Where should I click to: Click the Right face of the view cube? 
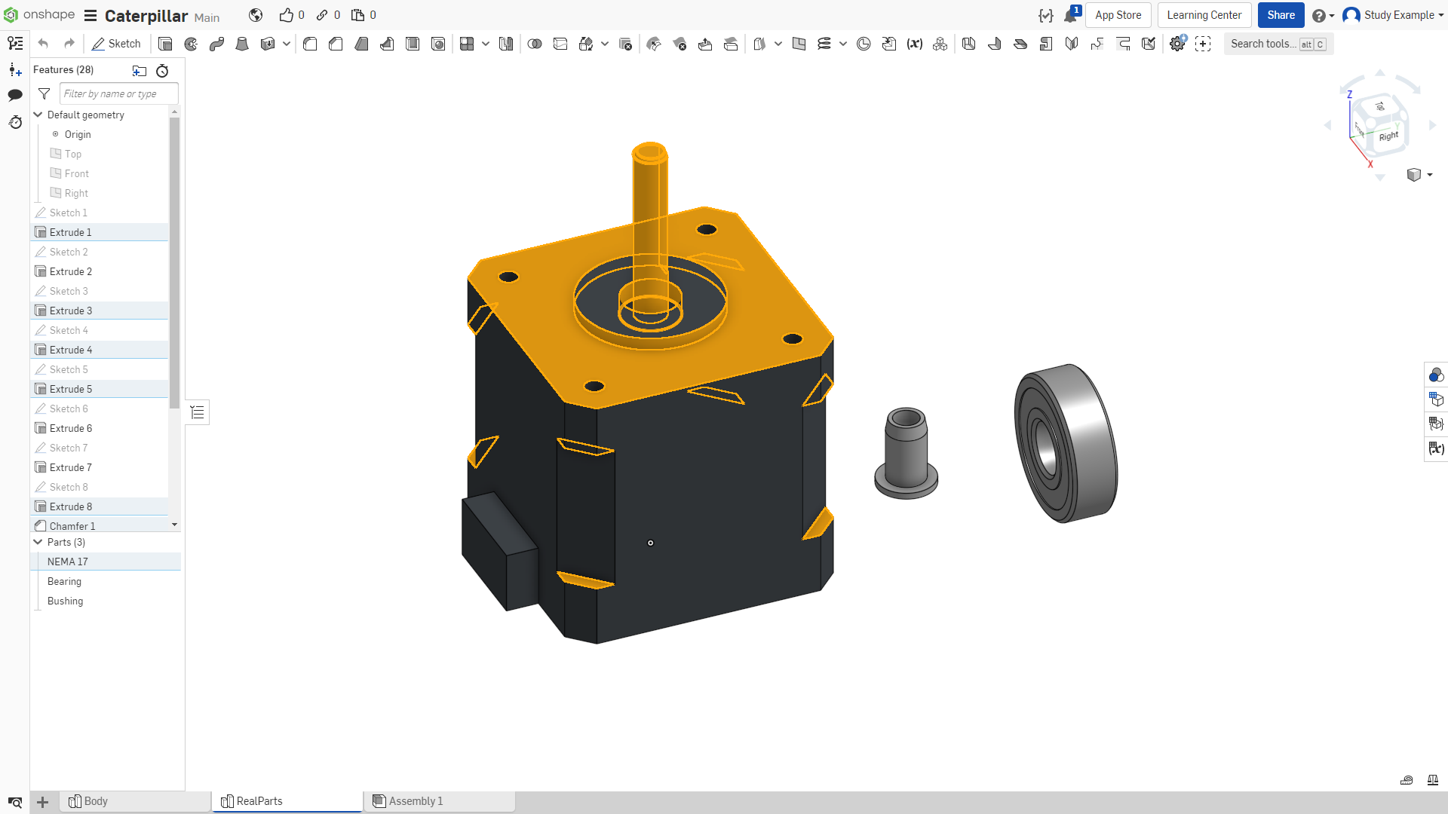[x=1388, y=136]
